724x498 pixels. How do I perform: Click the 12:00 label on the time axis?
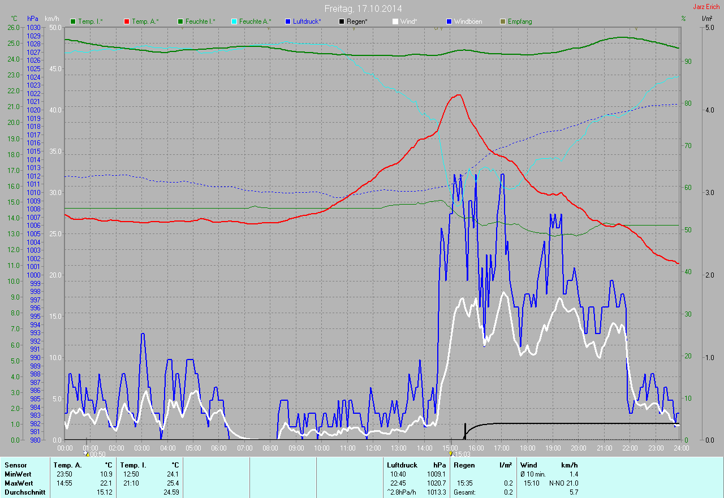point(373,448)
